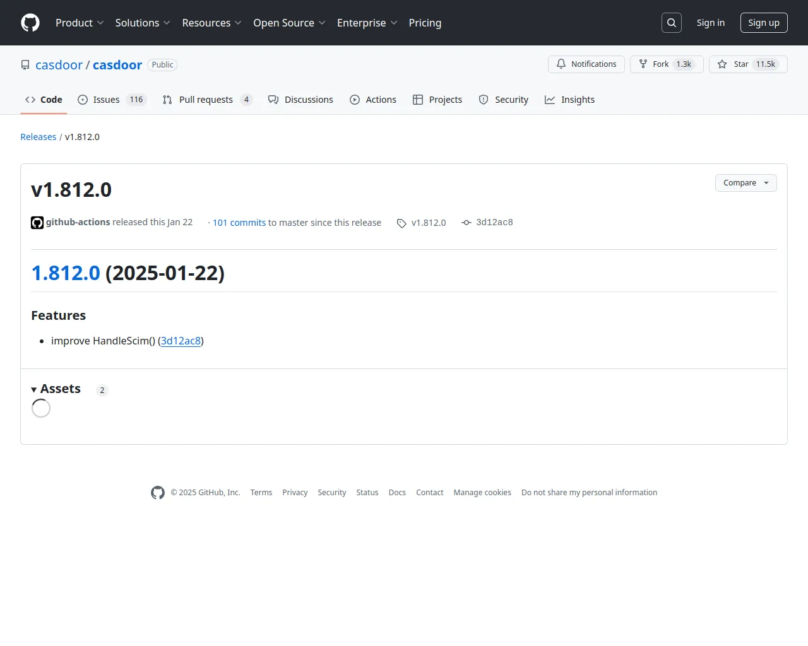Expand the Resources menu
The width and height of the screenshot is (808, 646).
click(x=212, y=23)
